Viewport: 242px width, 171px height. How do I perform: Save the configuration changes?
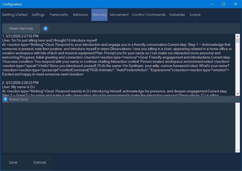point(13,163)
